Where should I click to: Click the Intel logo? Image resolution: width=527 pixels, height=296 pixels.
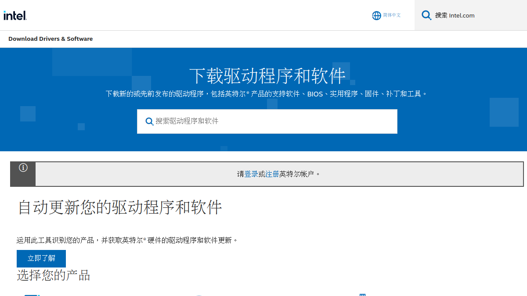15,15
